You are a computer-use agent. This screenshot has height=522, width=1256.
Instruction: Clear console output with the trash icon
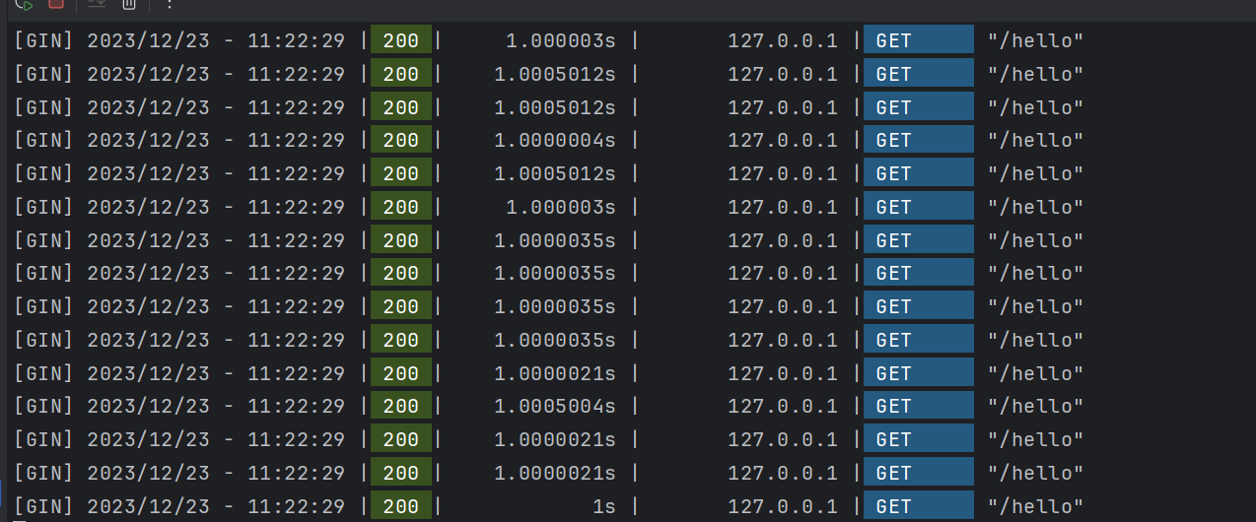[129, 4]
